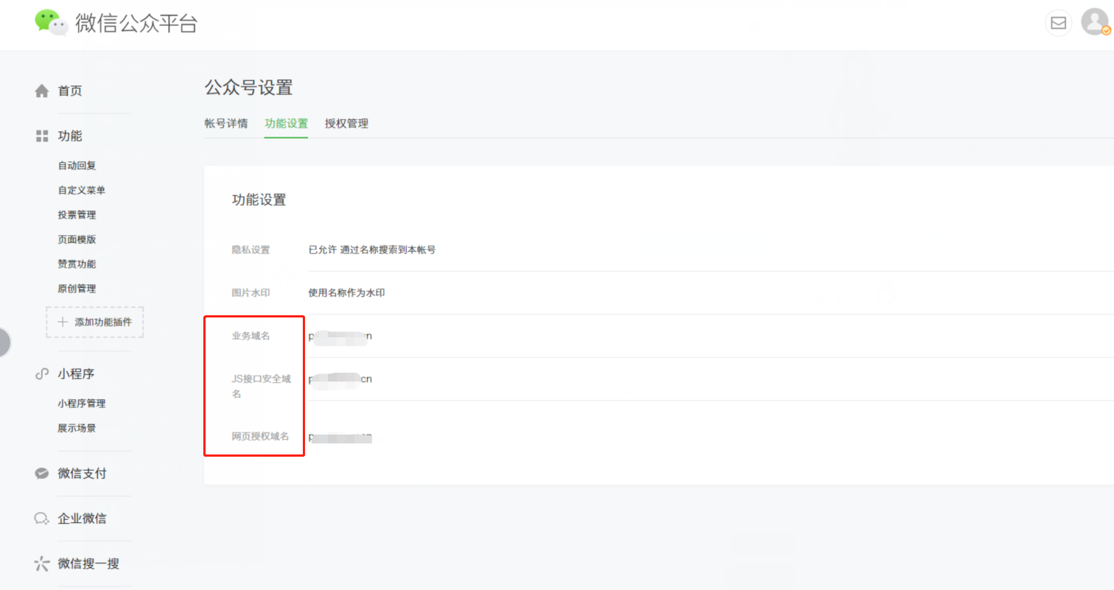The height and width of the screenshot is (590, 1114).
Task: Click the 功能 grid icon
Action: click(42, 136)
